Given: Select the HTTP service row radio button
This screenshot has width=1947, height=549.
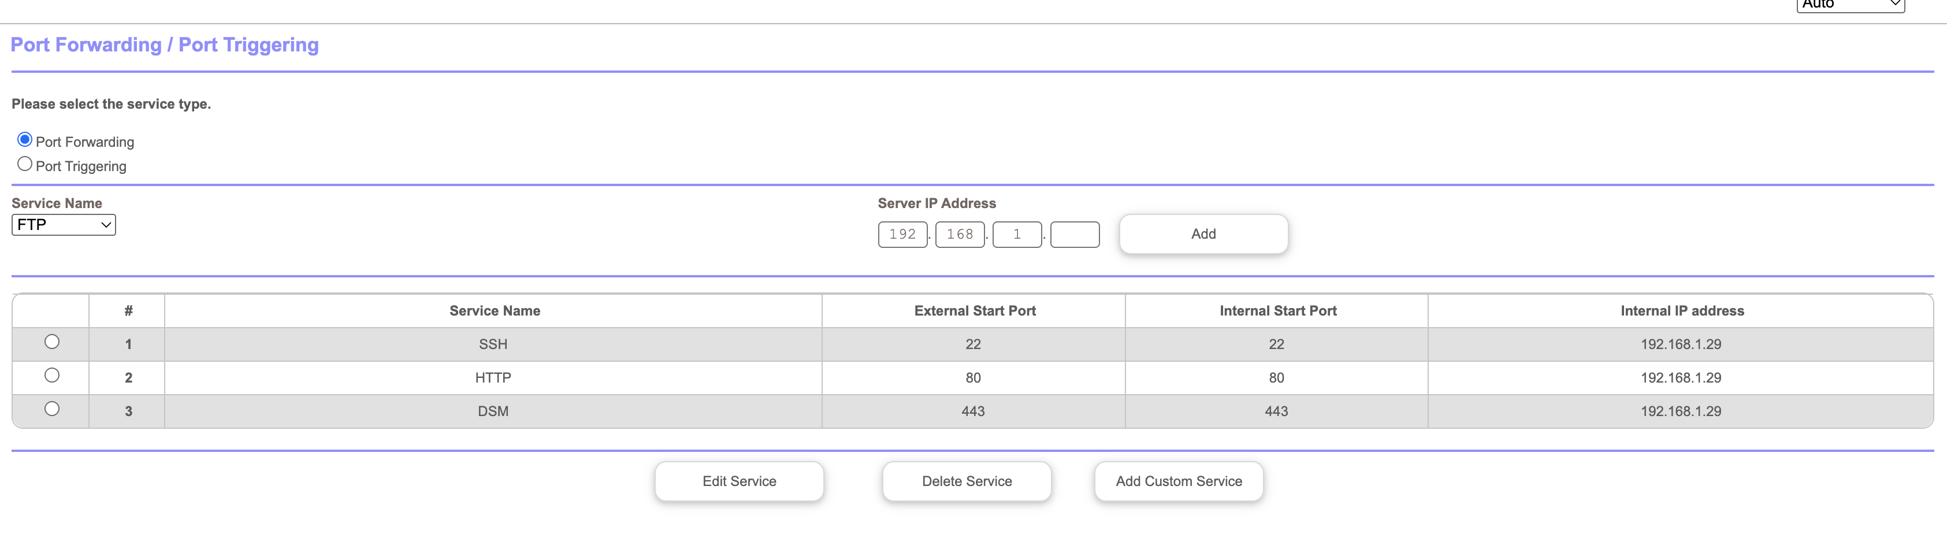Looking at the screenshot, I should tap(51, 375).
